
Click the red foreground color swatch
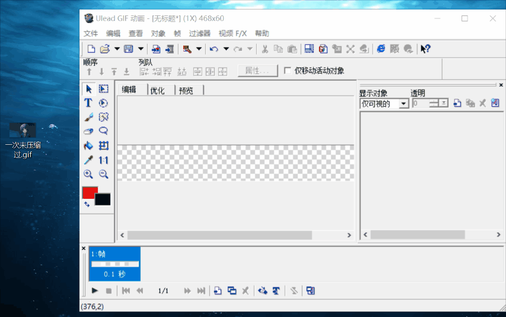click(90, 192)
